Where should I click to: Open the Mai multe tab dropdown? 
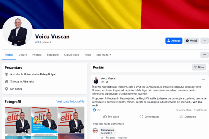point(104,55)
